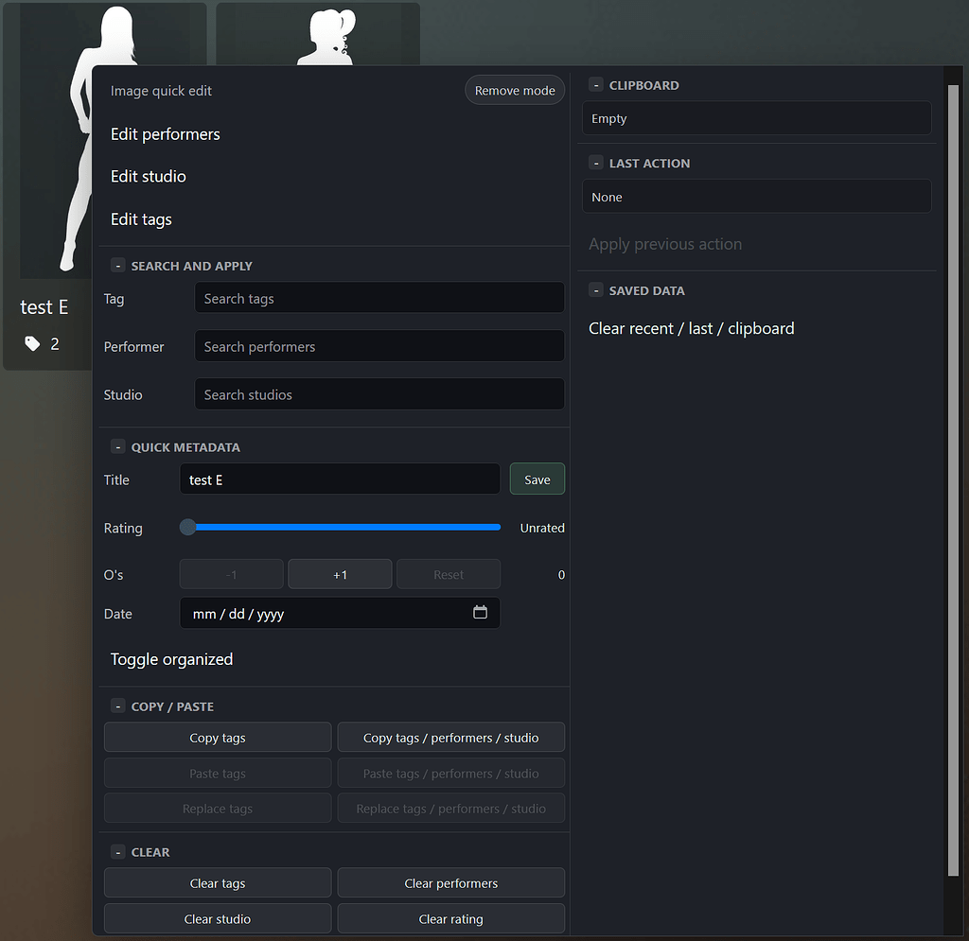Click the tag icon on test E card
This screenshot has width=969, height=941.
coord(32,344)
